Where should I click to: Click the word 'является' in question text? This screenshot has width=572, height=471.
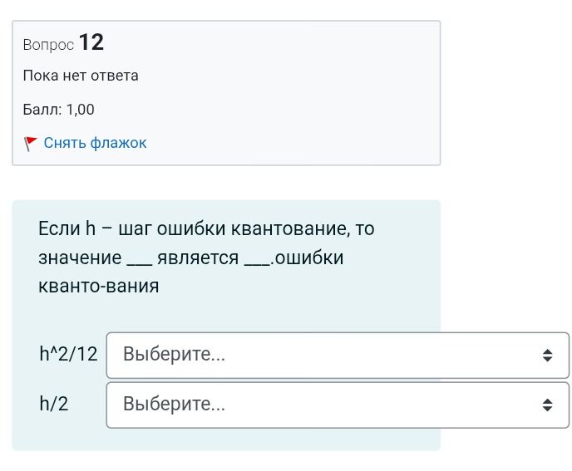[x=198, y=258]
